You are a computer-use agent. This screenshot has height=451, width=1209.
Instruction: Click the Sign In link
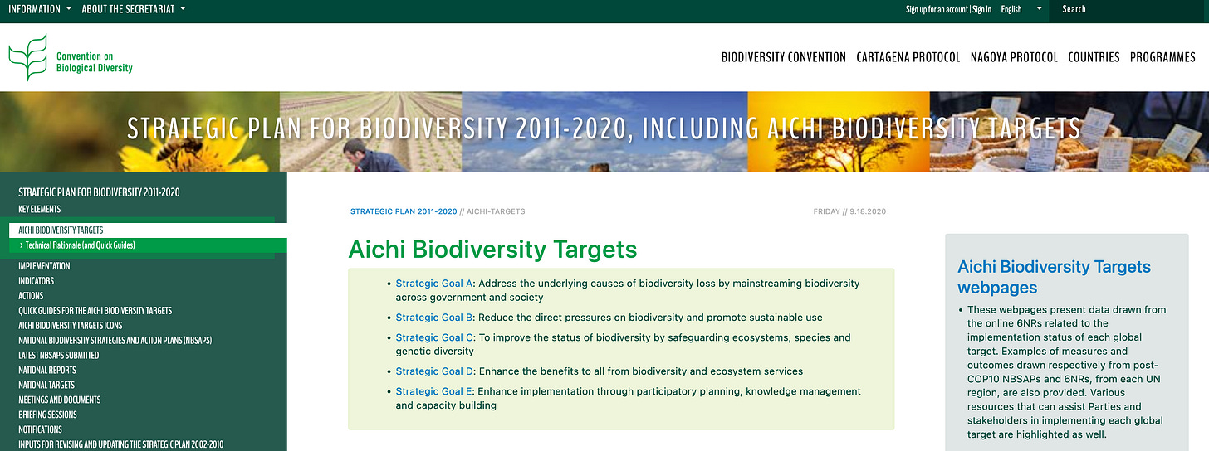[981, 9]
